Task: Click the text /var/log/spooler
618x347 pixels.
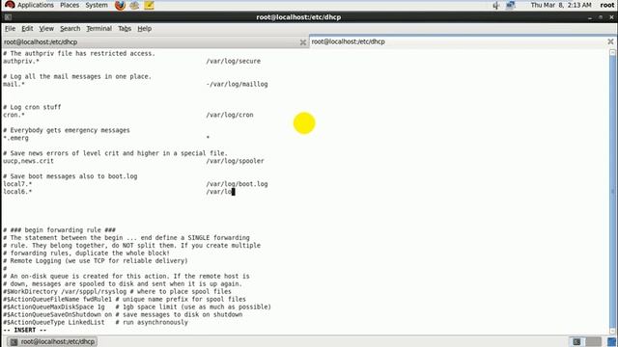Action: 236,161
